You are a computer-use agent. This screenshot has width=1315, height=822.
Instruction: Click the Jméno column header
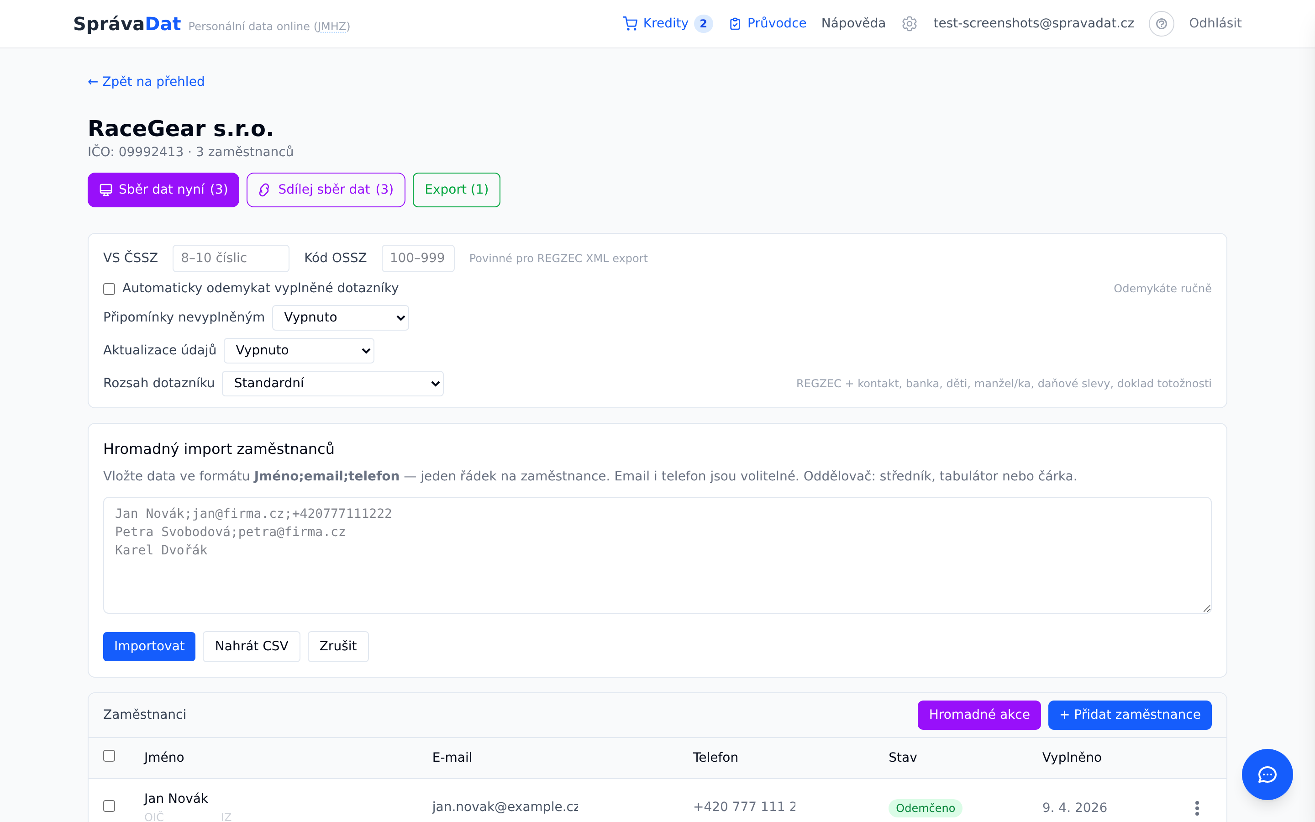pyautogui.click(x=163, y=757)
